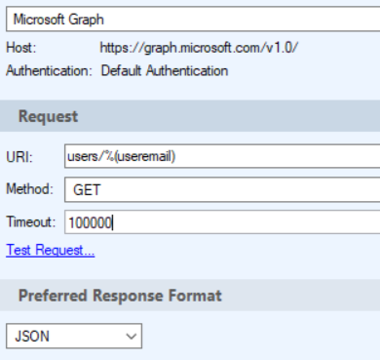Expand the JSON response format dropdown
This screenshot has width=380, height=360.
74,336
